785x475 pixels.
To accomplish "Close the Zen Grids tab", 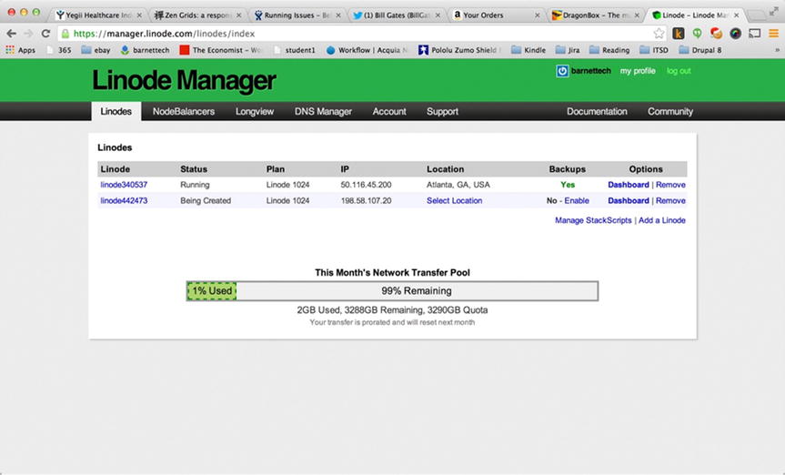I will pyautogui.click(x=238, y=15).
